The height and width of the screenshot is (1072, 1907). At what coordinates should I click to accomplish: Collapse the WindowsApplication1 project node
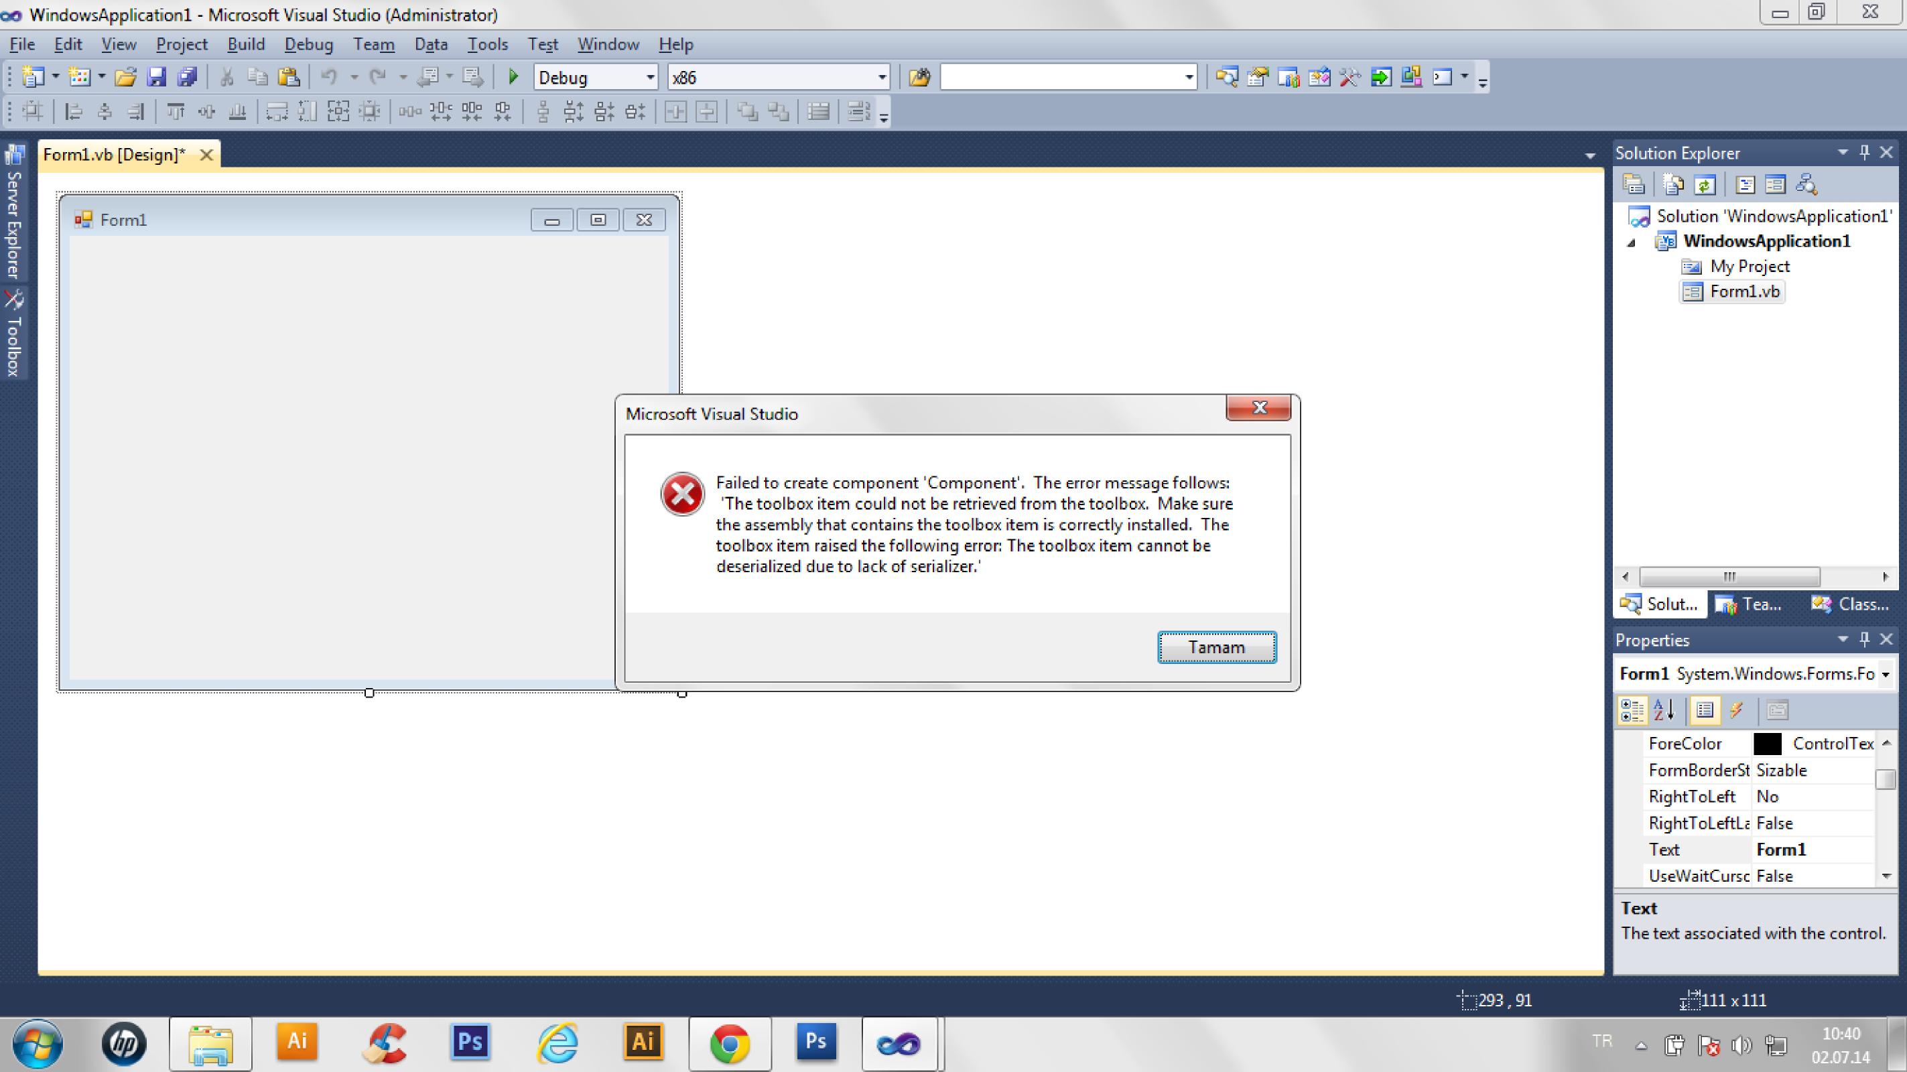click(1631, 243)
